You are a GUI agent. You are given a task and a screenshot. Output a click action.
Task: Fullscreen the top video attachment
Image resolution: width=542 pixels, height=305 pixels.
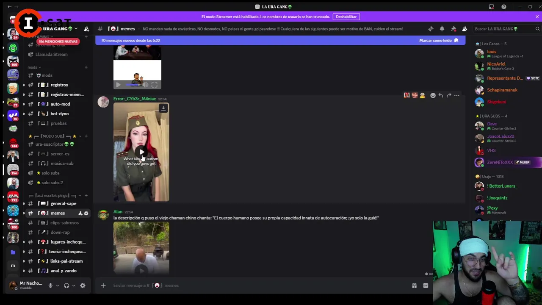click(155, 85)
